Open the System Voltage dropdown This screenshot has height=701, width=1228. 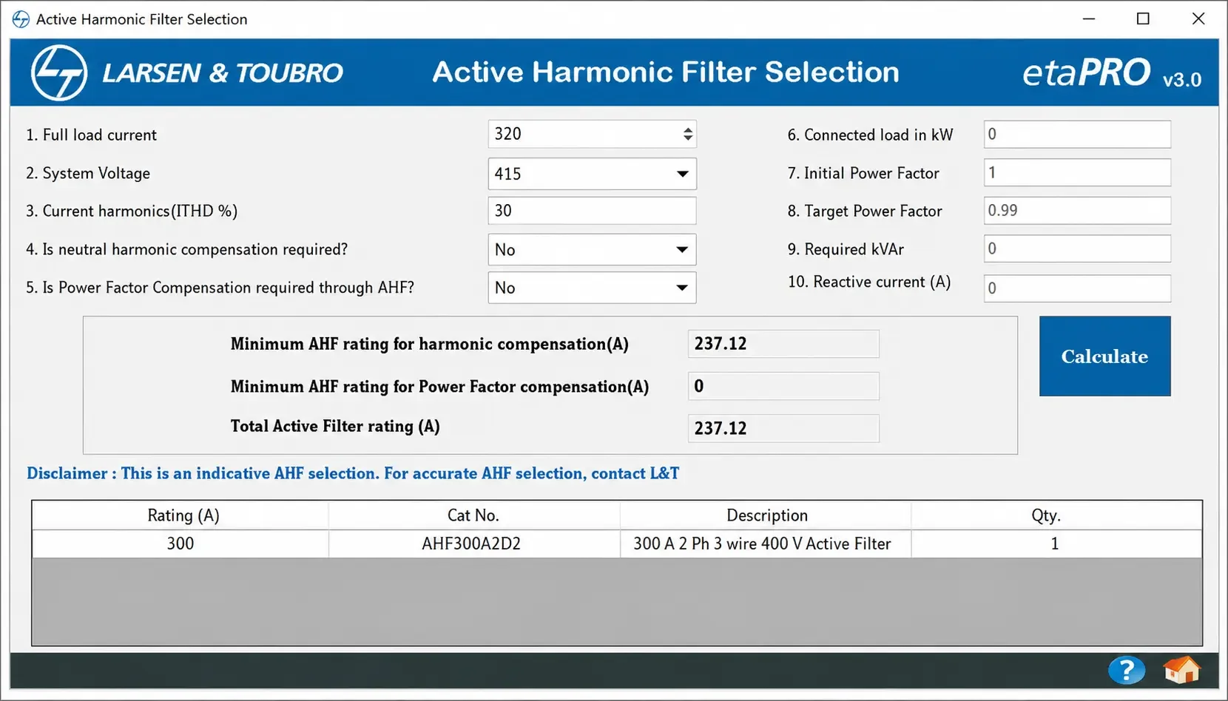[x=682, y=175]
